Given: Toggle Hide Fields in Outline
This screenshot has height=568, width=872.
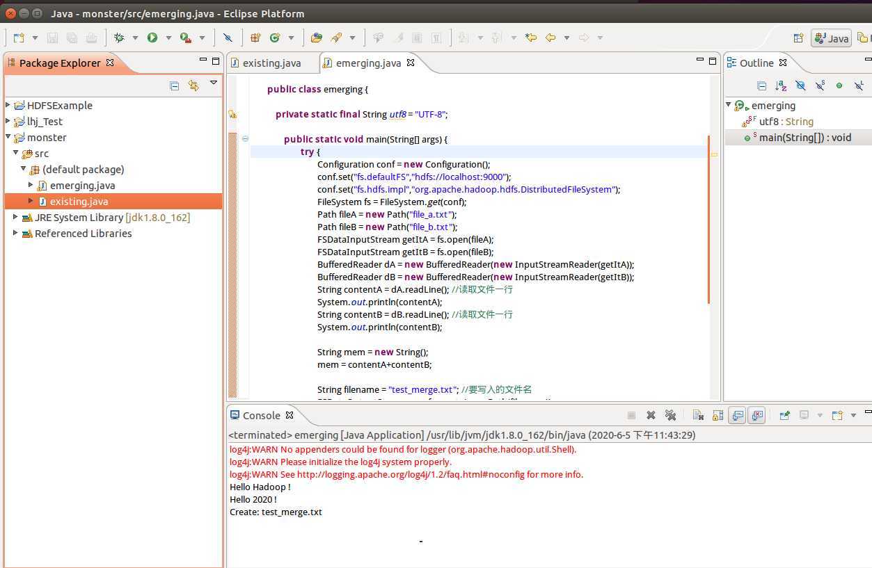Looking at the screenshot, I should (x=800, y=86).
